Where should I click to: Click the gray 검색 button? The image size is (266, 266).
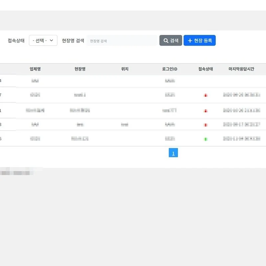171,40
